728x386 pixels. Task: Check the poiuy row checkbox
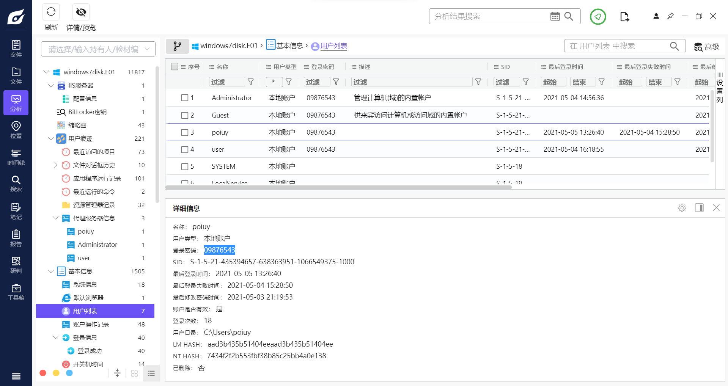[185, 132]
